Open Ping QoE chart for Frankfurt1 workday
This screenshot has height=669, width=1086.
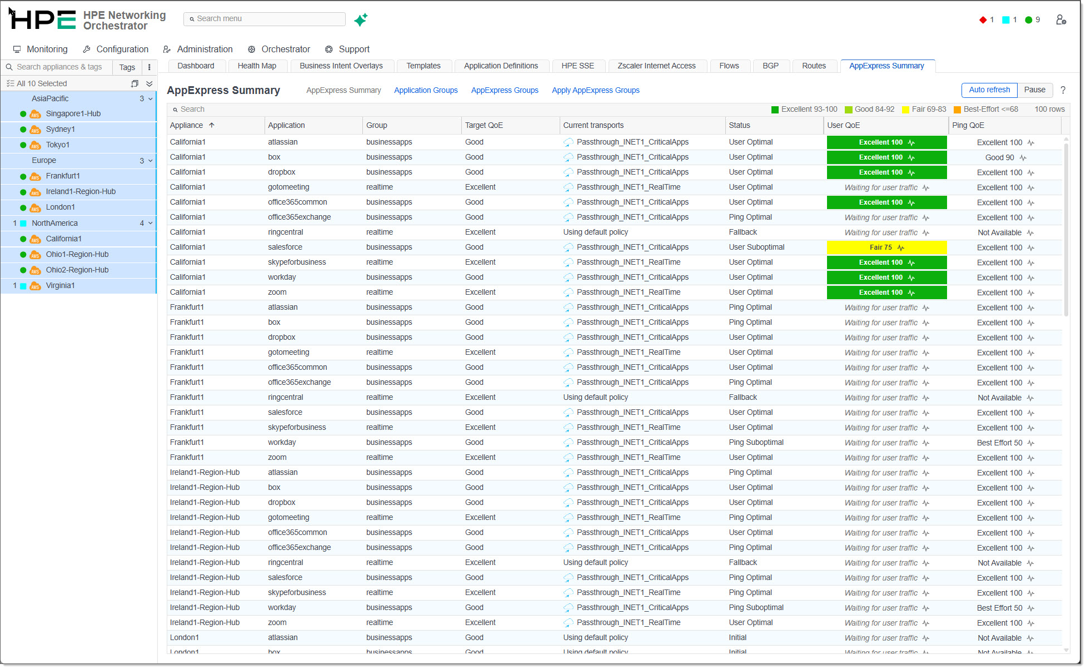(x=1031, y=443)
